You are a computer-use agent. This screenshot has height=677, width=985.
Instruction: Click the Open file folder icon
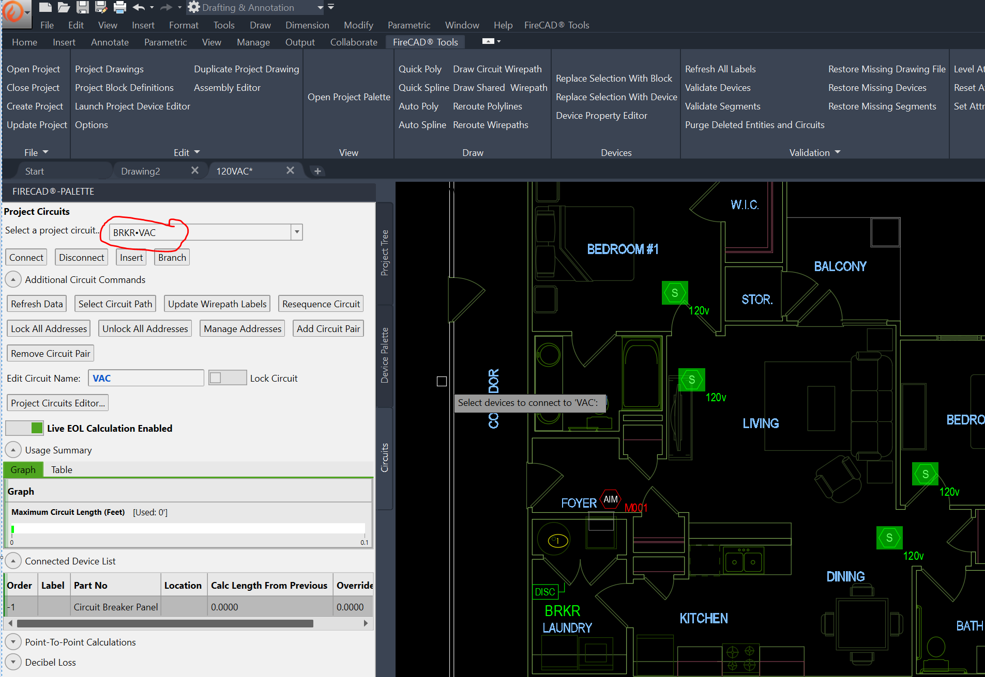tap(64, 7)
